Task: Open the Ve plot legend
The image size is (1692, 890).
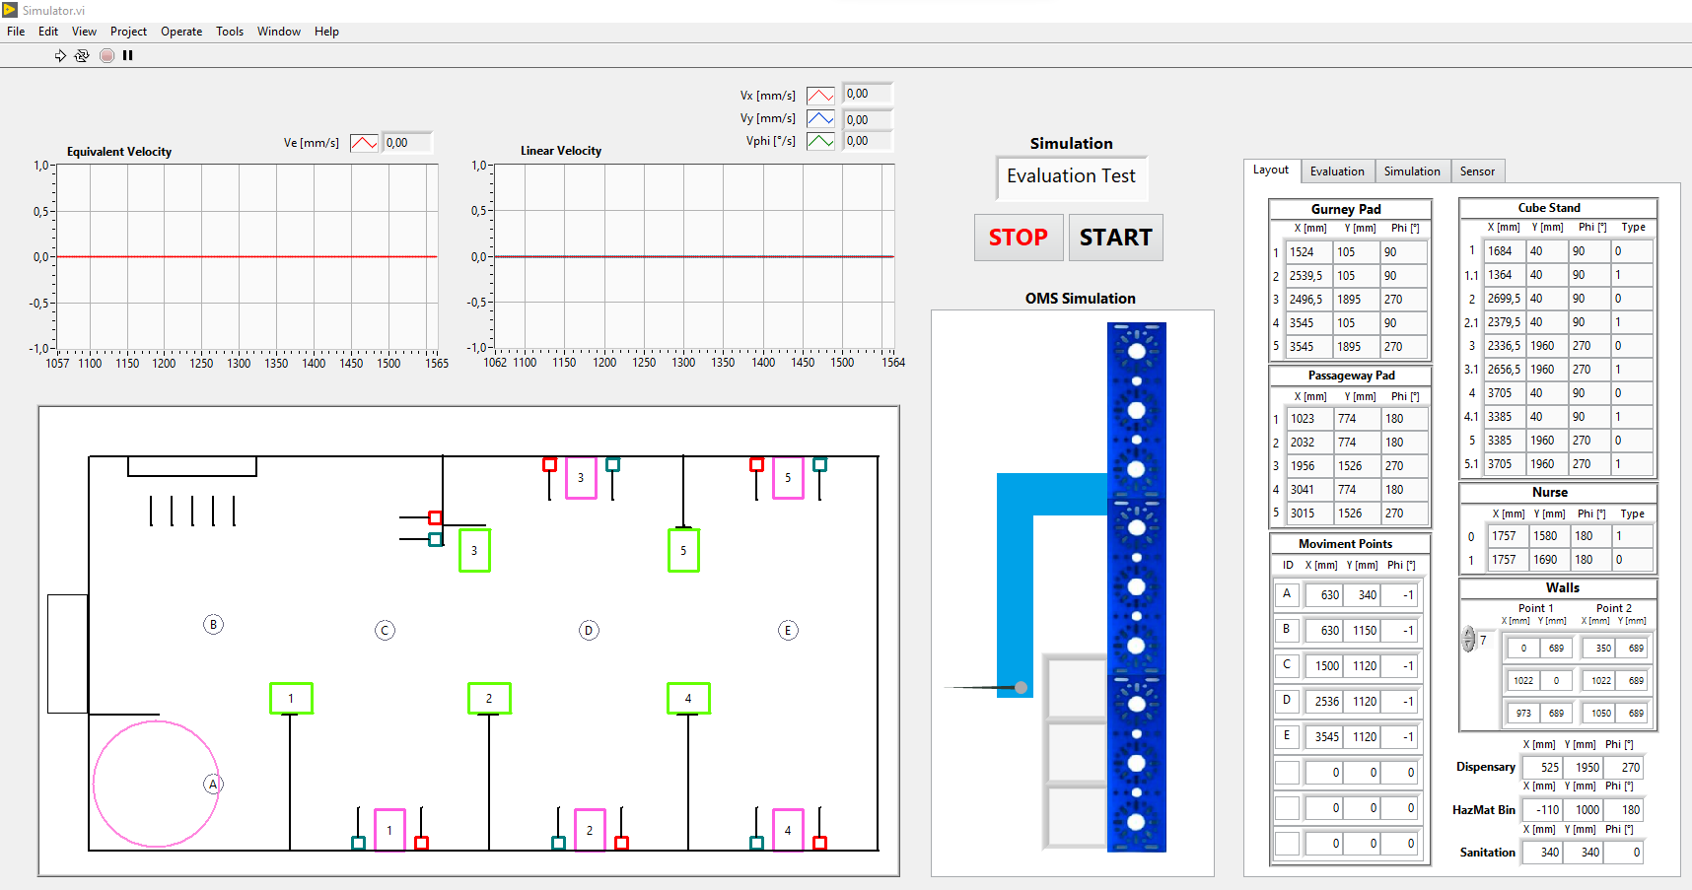Action: click(363, 142)
